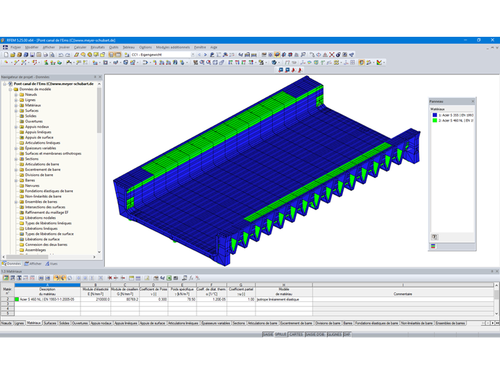The width and height of the screenshot is (500, 375).
Task: Click green swatch for Acier S 460 NL in legend
Action: [x=434, y=120]
